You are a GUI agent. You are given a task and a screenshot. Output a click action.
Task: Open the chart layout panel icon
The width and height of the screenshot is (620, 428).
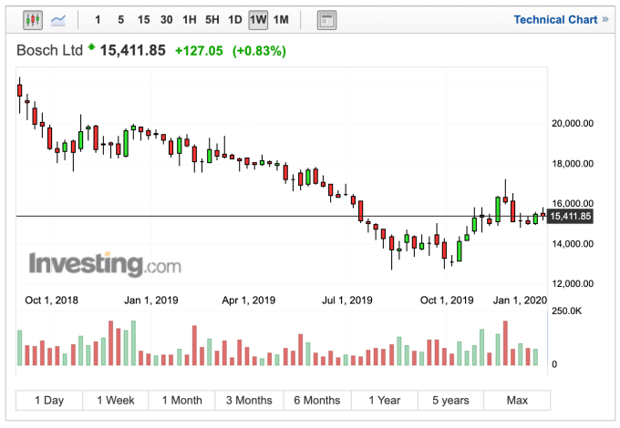[326, 20]
